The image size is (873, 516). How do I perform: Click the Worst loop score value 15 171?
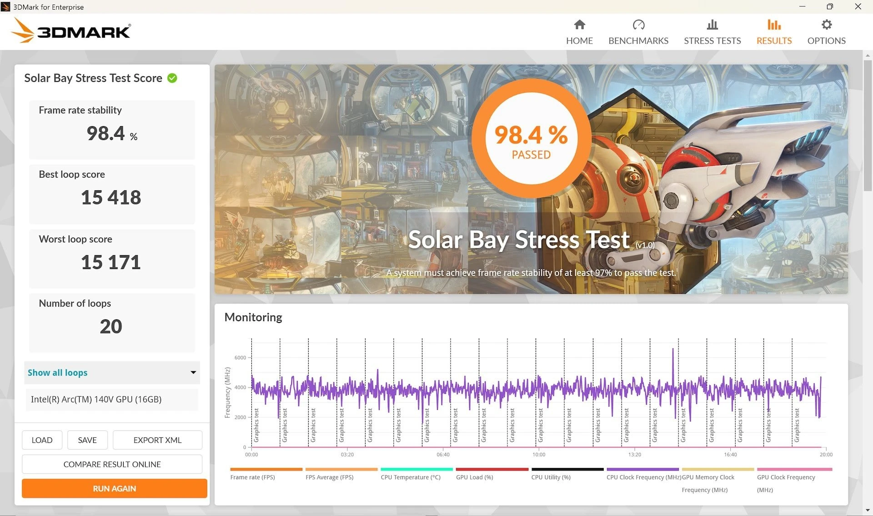coord(111,263)
